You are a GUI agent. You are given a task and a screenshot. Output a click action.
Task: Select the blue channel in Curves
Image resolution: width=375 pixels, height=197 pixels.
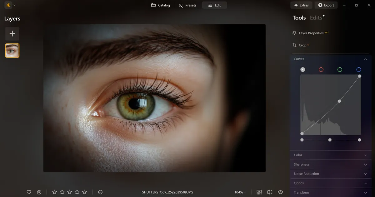click(359, 70)
